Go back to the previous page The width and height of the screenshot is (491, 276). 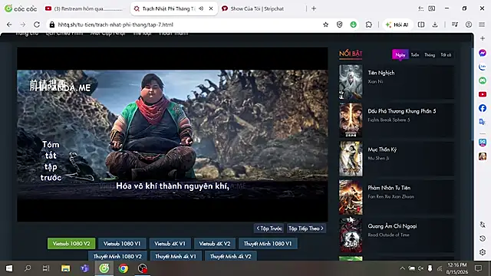(9, 25)
